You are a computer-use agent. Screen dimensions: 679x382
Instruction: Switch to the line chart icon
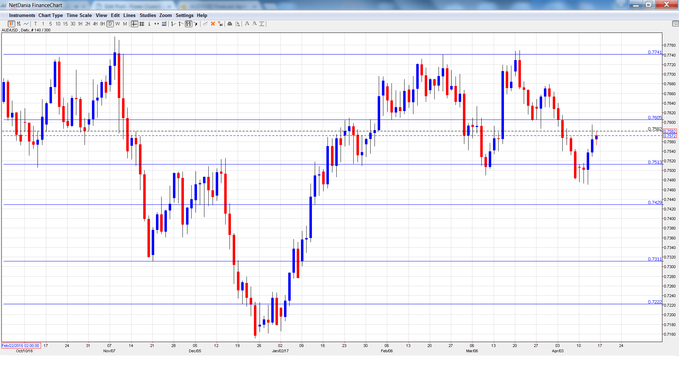point(26,24)
